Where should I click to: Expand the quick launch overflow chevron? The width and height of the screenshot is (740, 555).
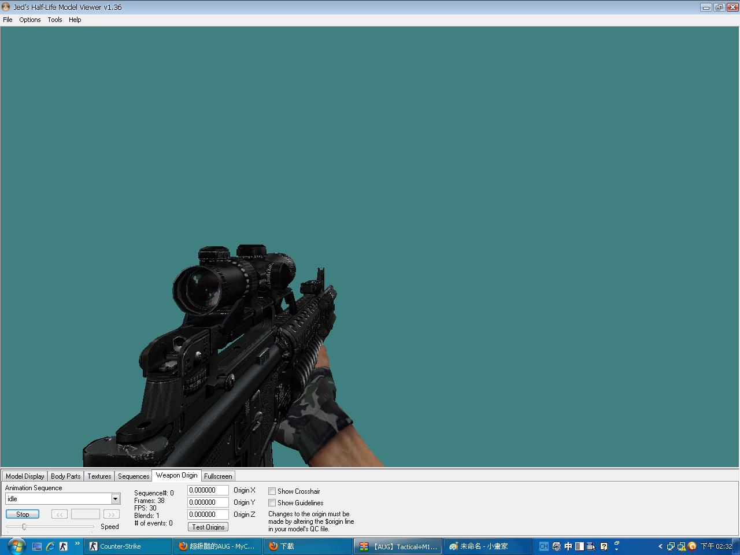tap(77, 543)
